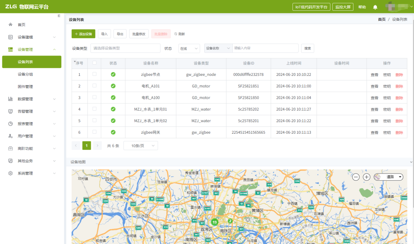Viewport: 414px width, 244px height.
Task: Check the box for 电机_A101 row
Action: click(x=94, y=86)
